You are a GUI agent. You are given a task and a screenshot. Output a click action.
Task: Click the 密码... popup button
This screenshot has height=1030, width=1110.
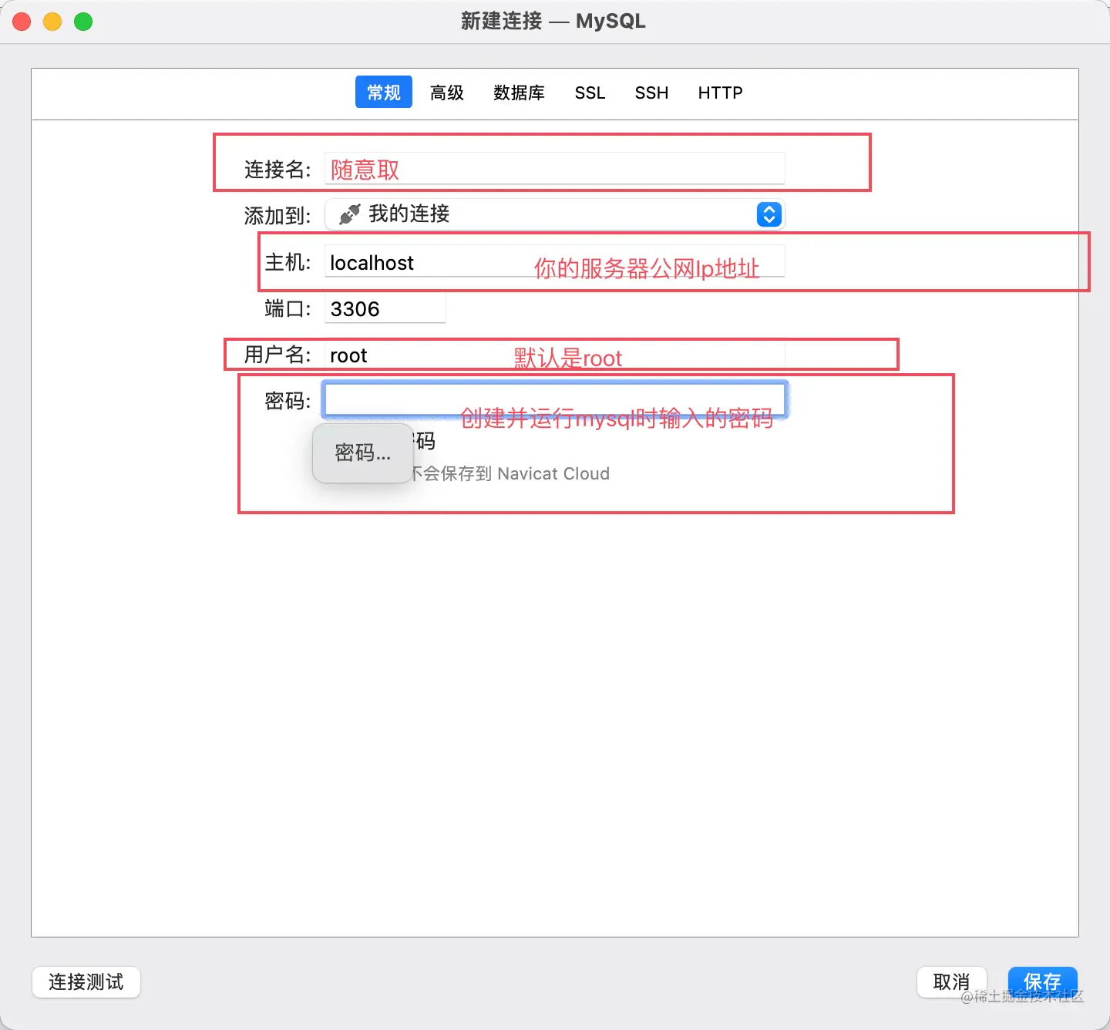(363, 453)
